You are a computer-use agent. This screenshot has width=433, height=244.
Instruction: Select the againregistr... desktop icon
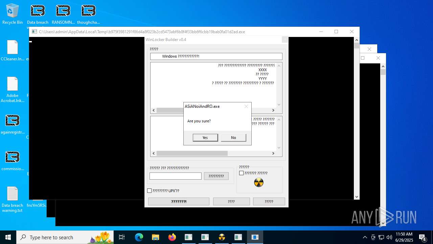pos(13,124)
